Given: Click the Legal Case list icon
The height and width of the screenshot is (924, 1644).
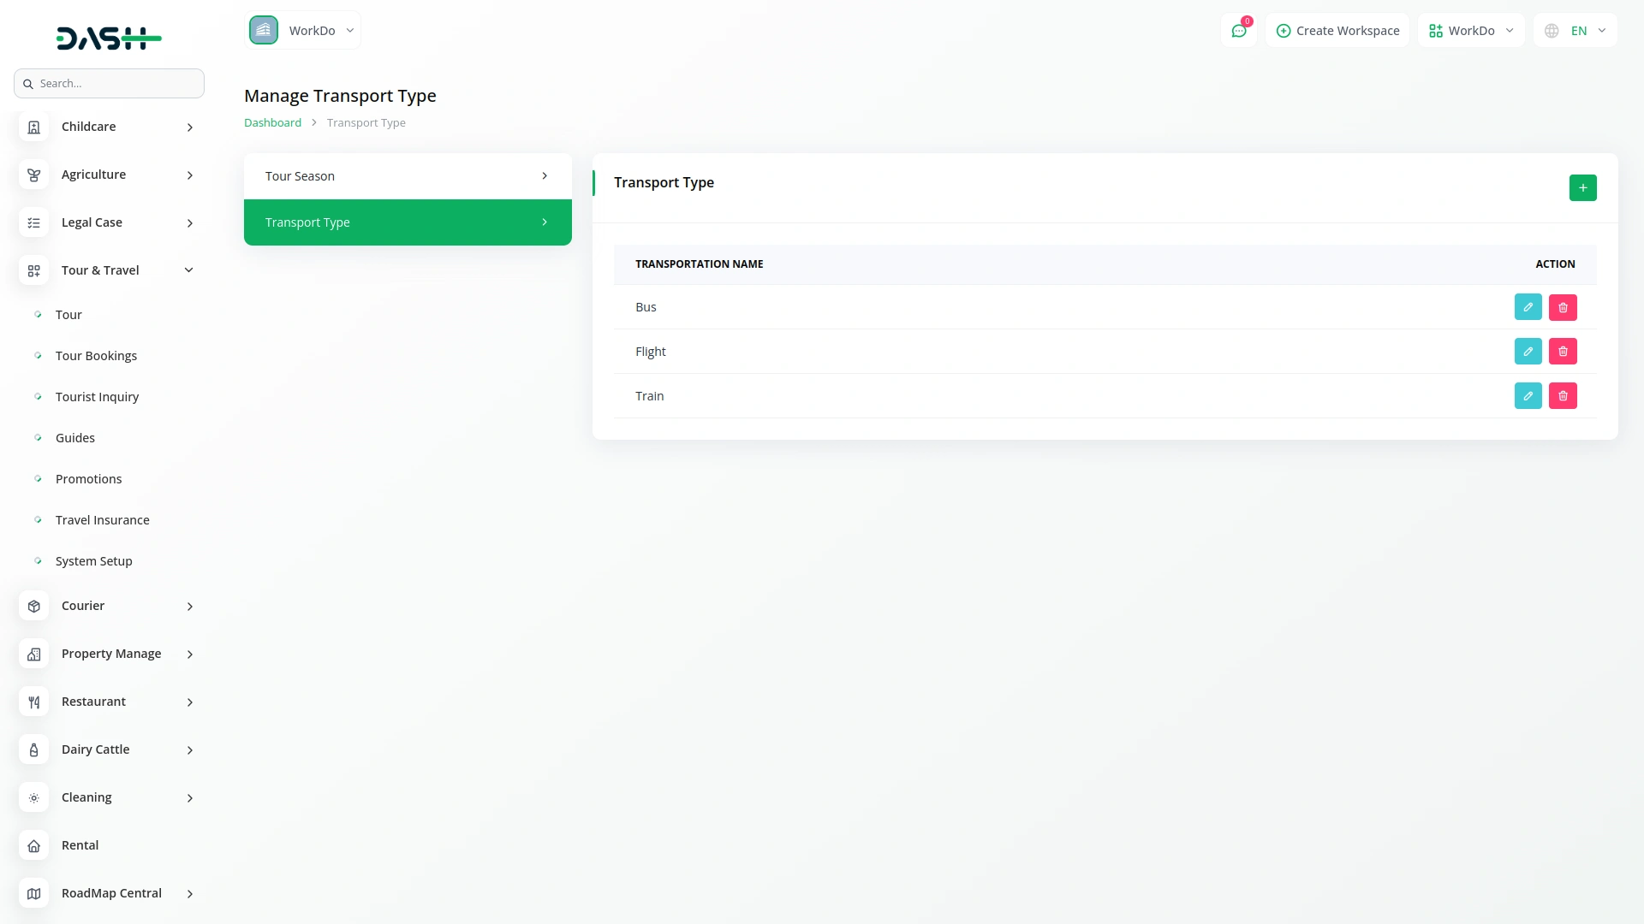Looking at the screenshot, I should pyautogui.click(x=33, y=222).
